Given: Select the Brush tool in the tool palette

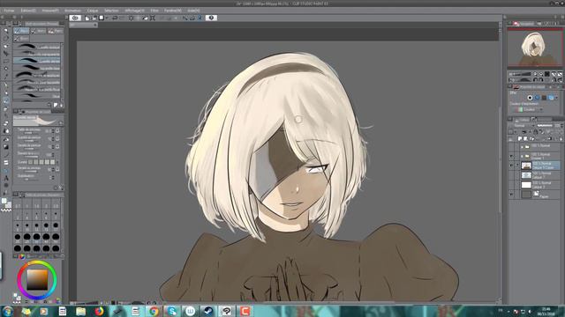Looking at the screenshot, I should (6, 100).
